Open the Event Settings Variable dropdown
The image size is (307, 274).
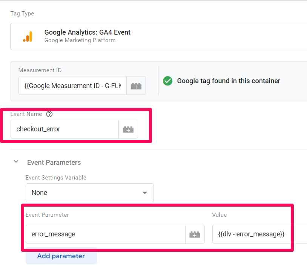(89, 193)
